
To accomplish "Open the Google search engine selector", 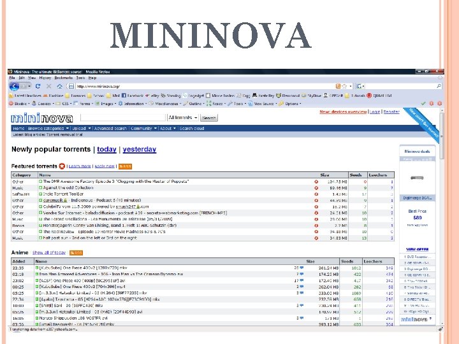I will (x=360, y=86).
